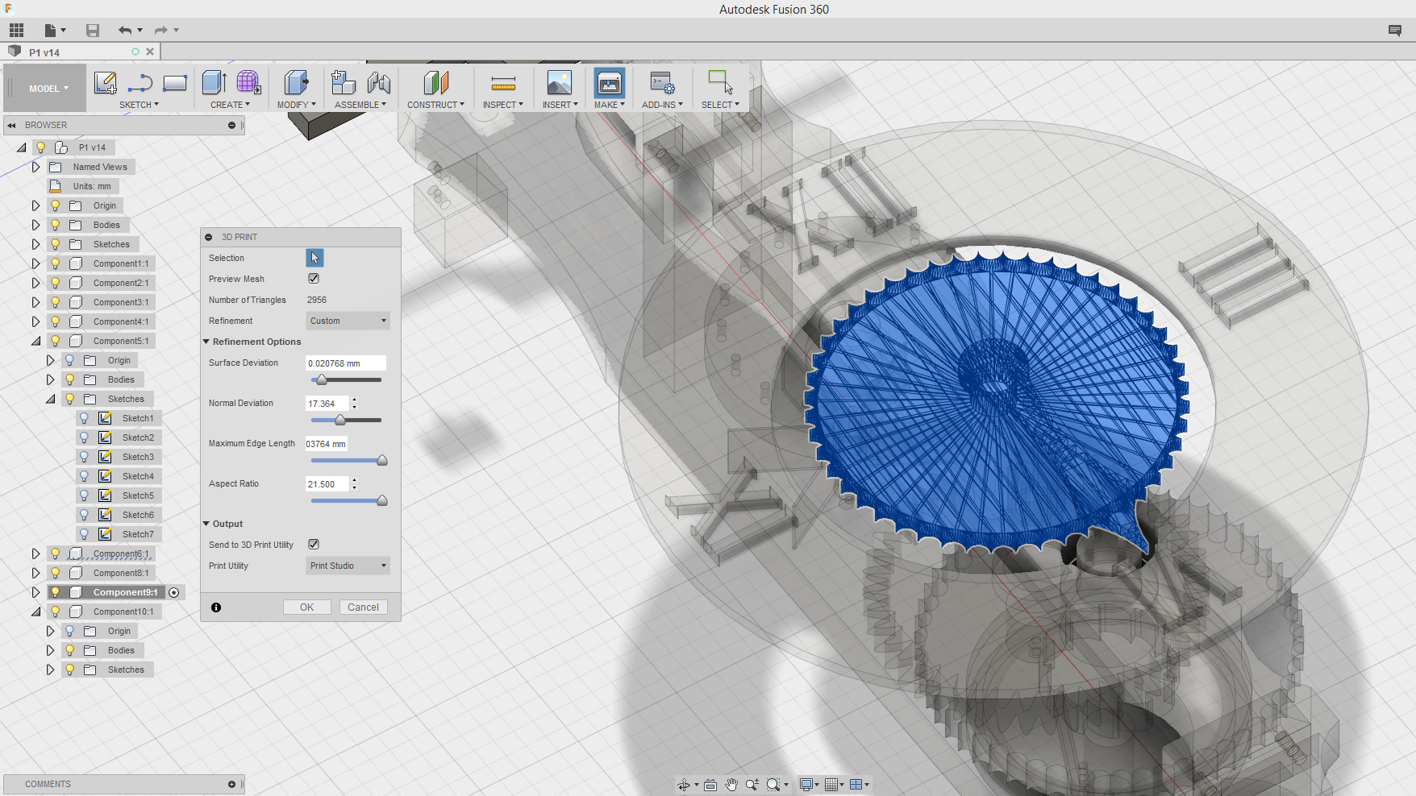Click the info icon in 3D Print dialog
Viewport: 1416px width, 796px height.
tap(216, 607)
